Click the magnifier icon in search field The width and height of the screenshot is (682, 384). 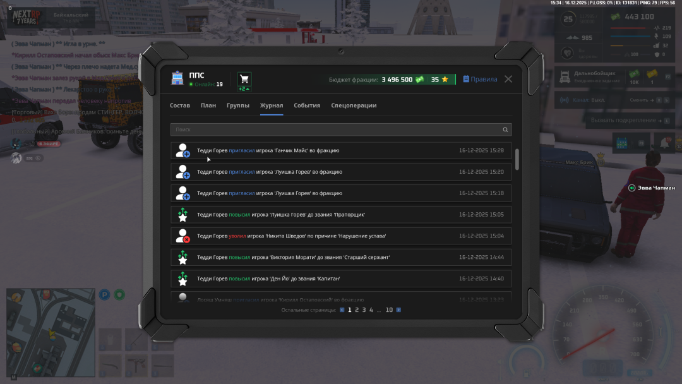click(505, 129)
